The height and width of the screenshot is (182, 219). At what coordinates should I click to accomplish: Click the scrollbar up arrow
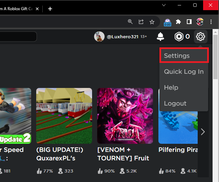click(x=216, y=32)
